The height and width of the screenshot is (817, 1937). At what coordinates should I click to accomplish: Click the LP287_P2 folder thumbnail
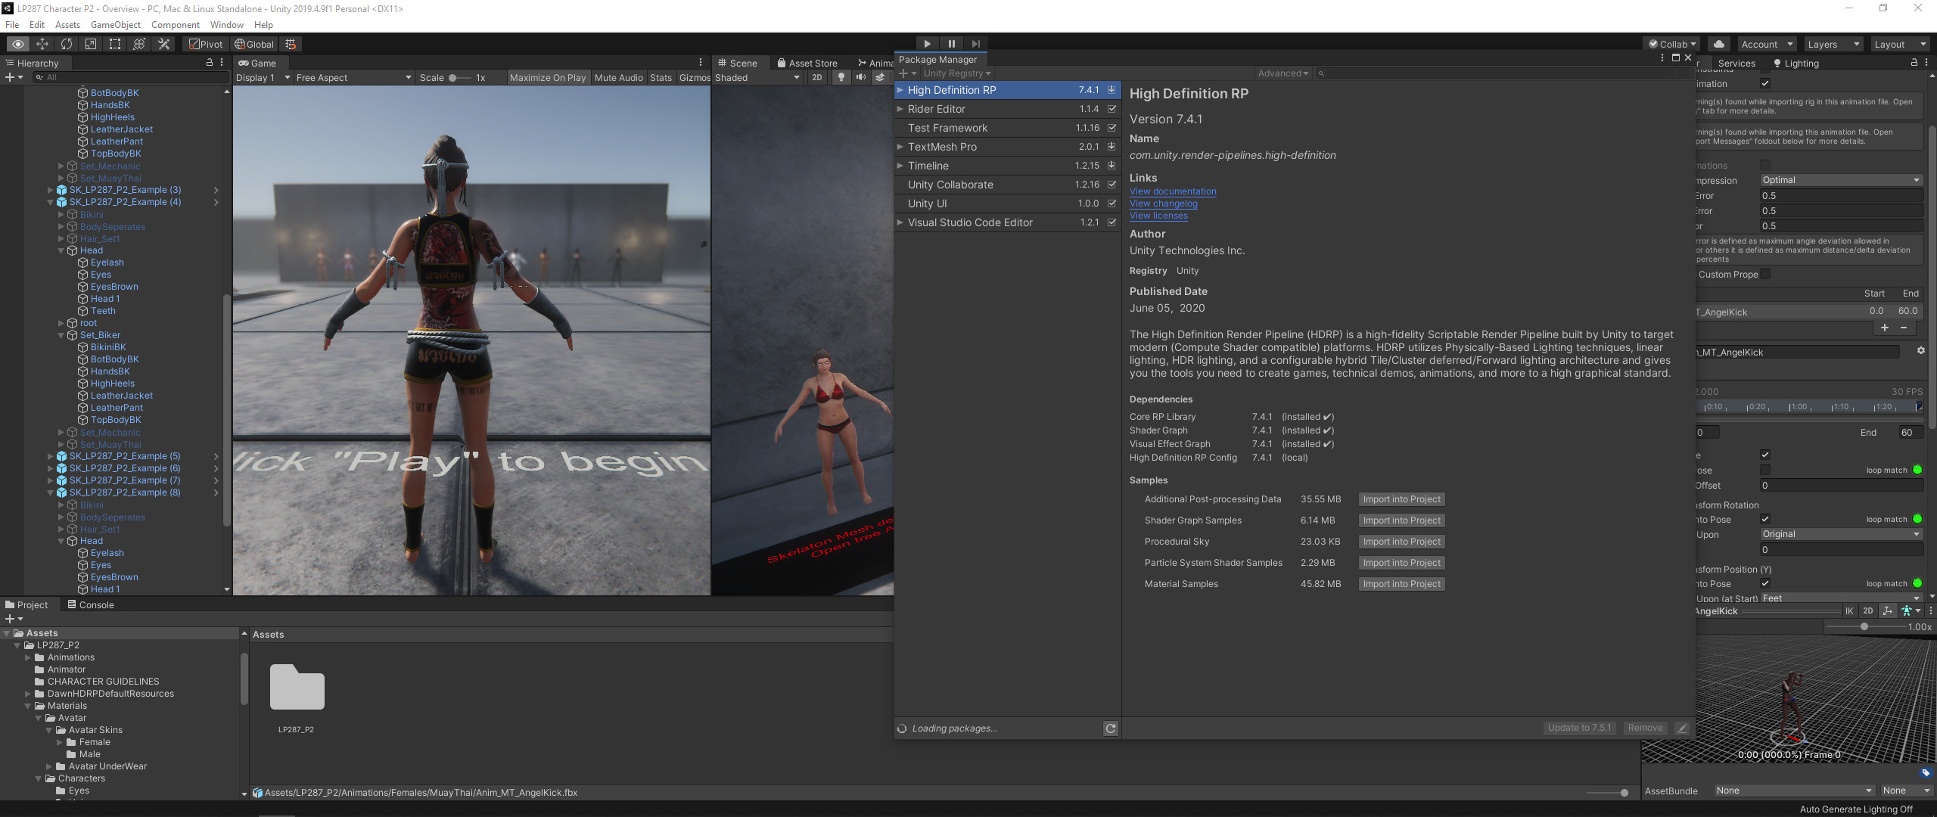click(x=297, y=688)
